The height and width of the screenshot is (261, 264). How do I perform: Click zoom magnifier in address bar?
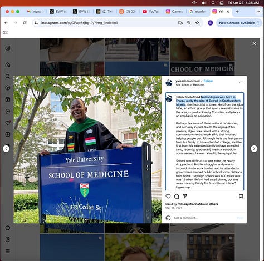(189, 23)
